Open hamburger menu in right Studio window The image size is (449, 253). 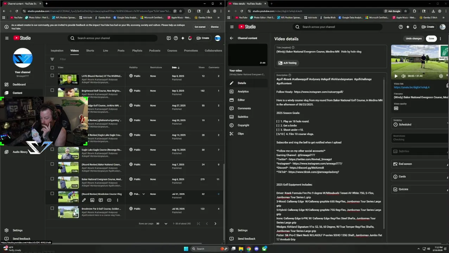tap(232, 27)
